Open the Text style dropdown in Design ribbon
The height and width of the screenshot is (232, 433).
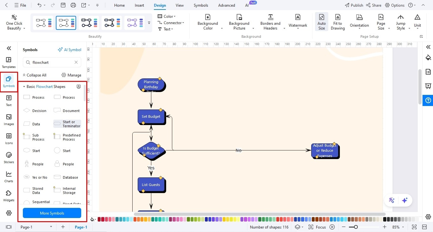[x=166, y=29]
